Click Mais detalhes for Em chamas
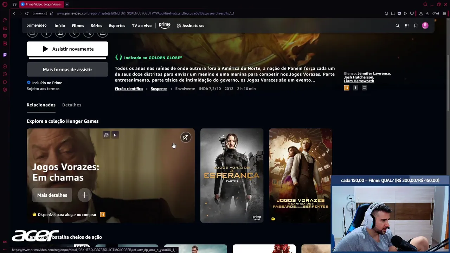Image resolution: width=450 pixels, height=253 pixels. [x=52, y=195]
